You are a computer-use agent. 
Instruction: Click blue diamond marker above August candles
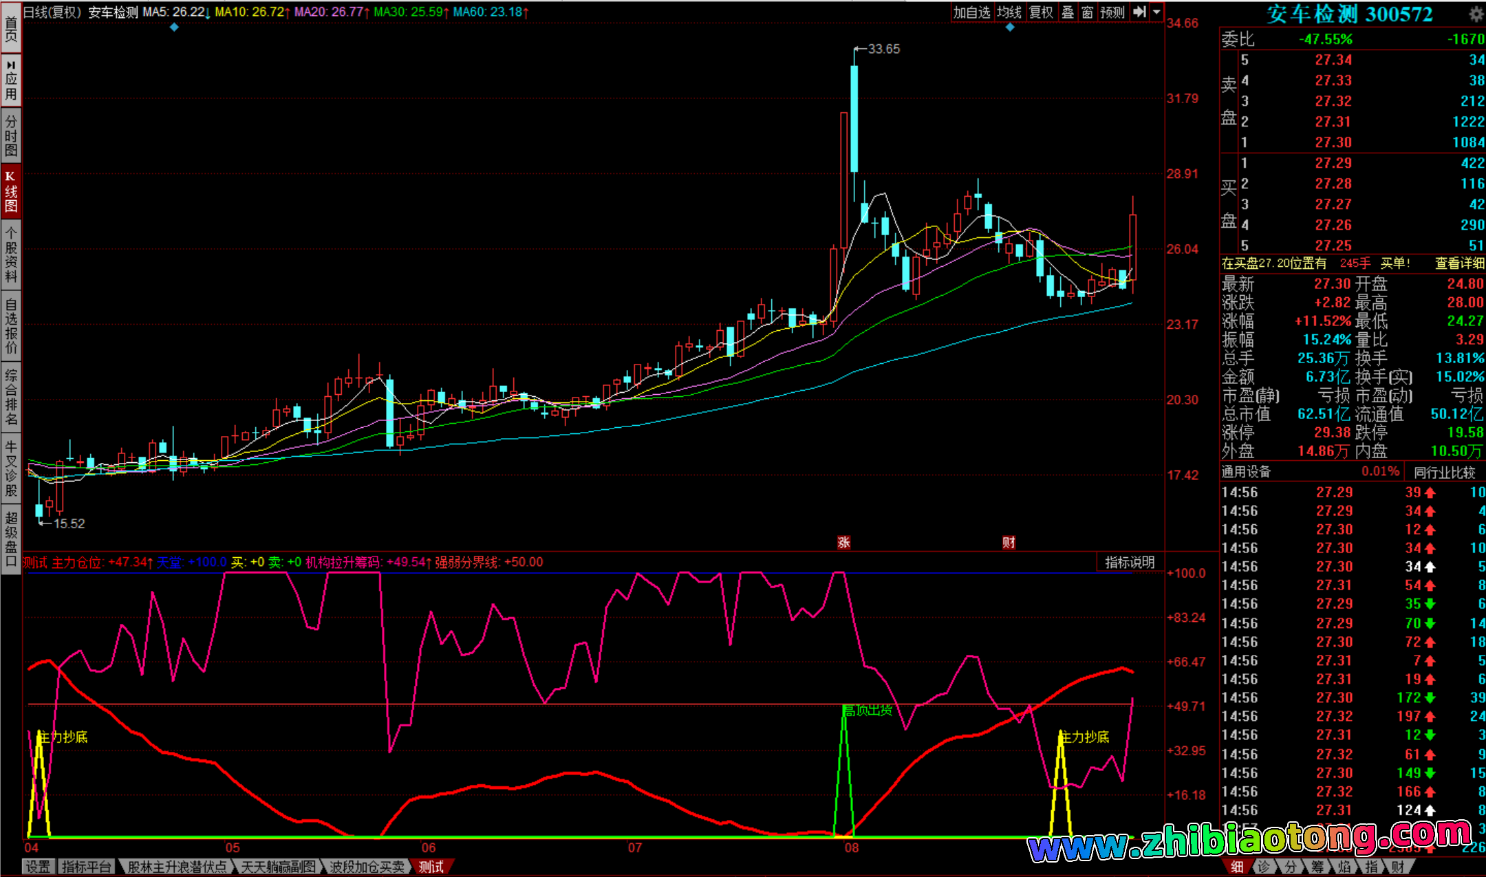[x=1010, y=28]
